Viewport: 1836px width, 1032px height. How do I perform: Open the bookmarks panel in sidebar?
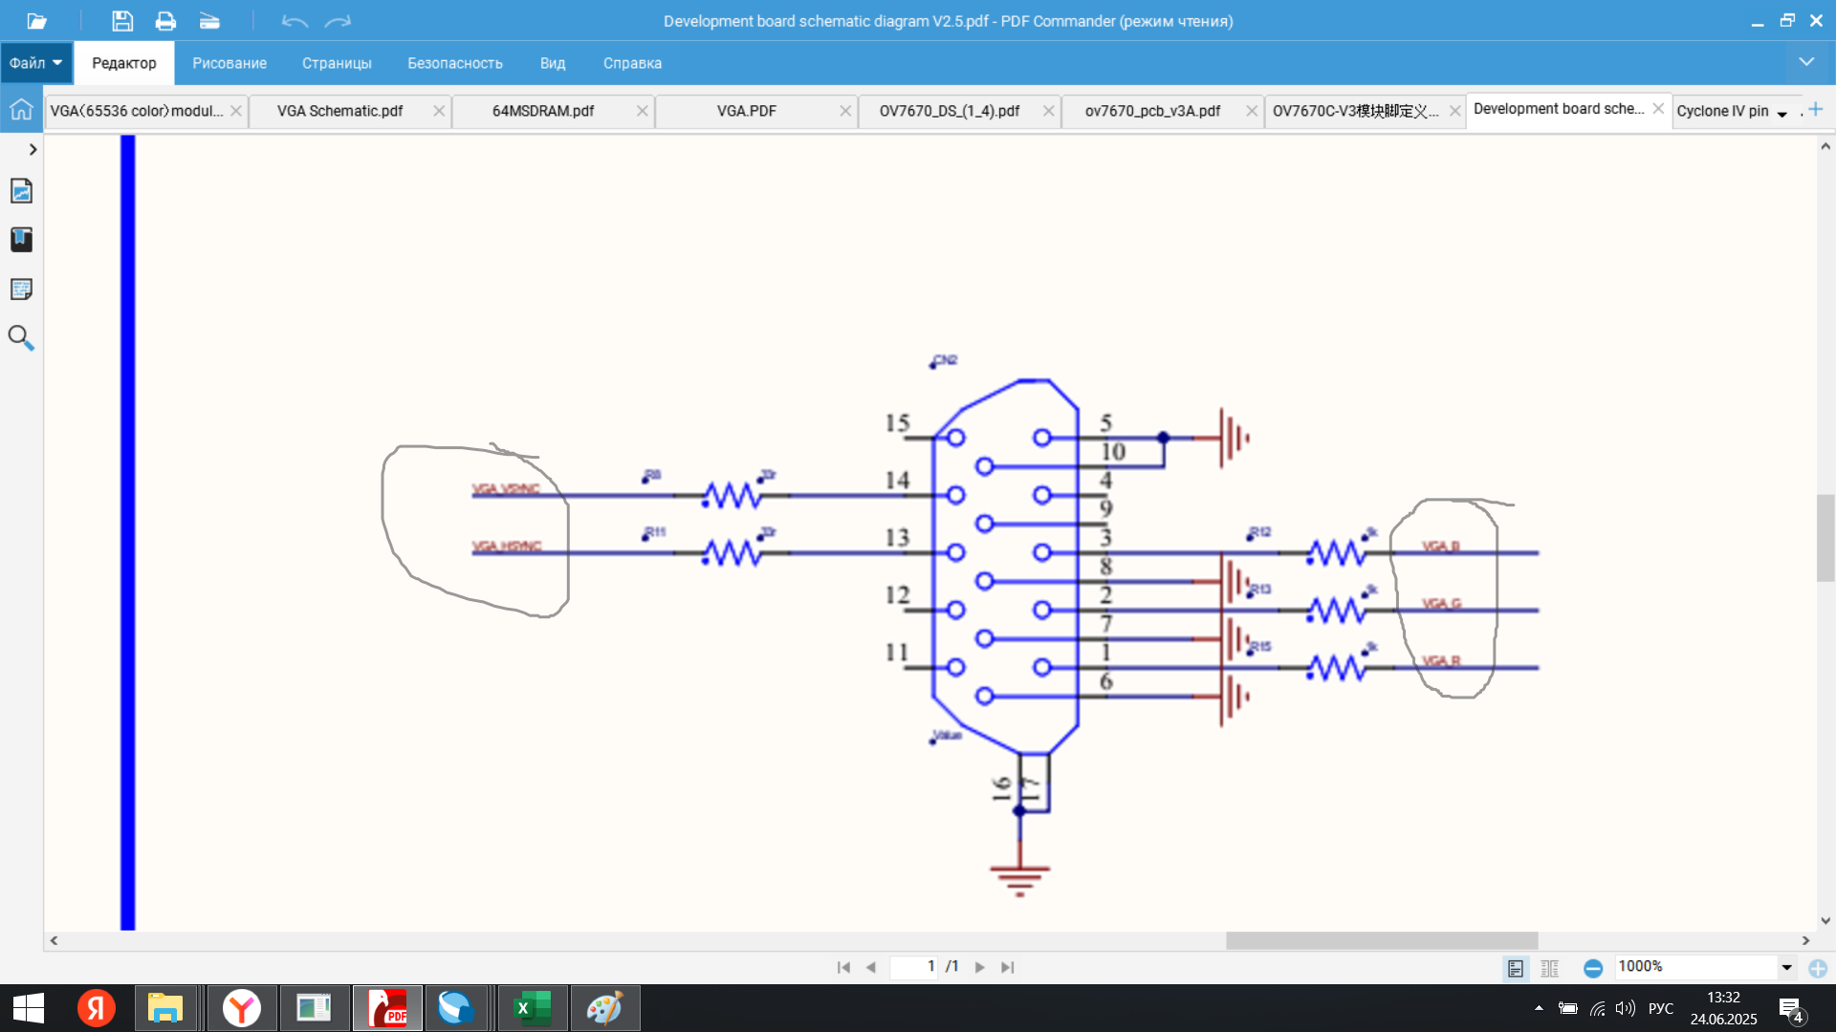21,239
